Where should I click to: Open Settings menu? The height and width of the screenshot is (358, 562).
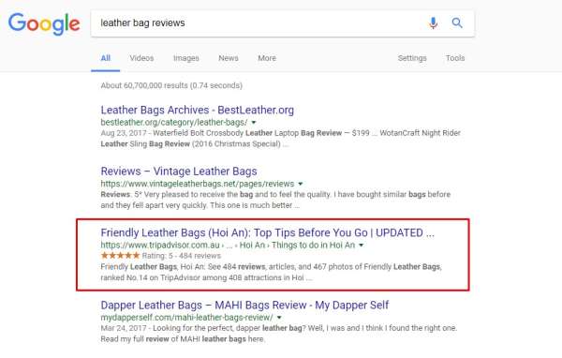412,58
